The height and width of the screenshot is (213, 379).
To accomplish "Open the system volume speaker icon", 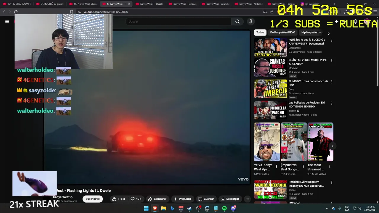I will [359, 208].
